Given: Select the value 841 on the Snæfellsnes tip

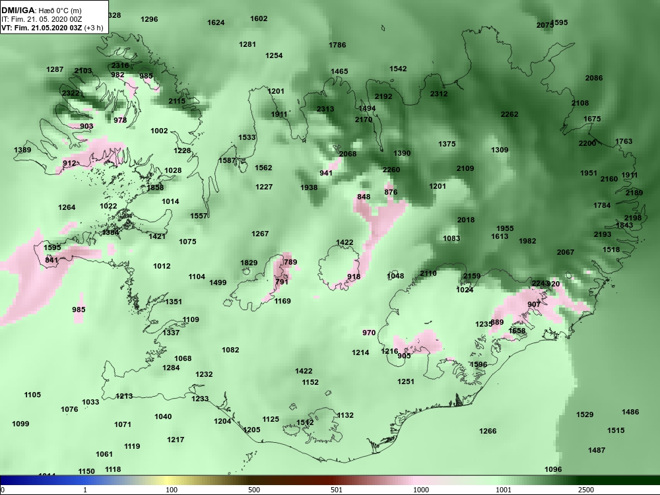Looking at the screenshot, I should pyautogui.click(x=51, y=260).
